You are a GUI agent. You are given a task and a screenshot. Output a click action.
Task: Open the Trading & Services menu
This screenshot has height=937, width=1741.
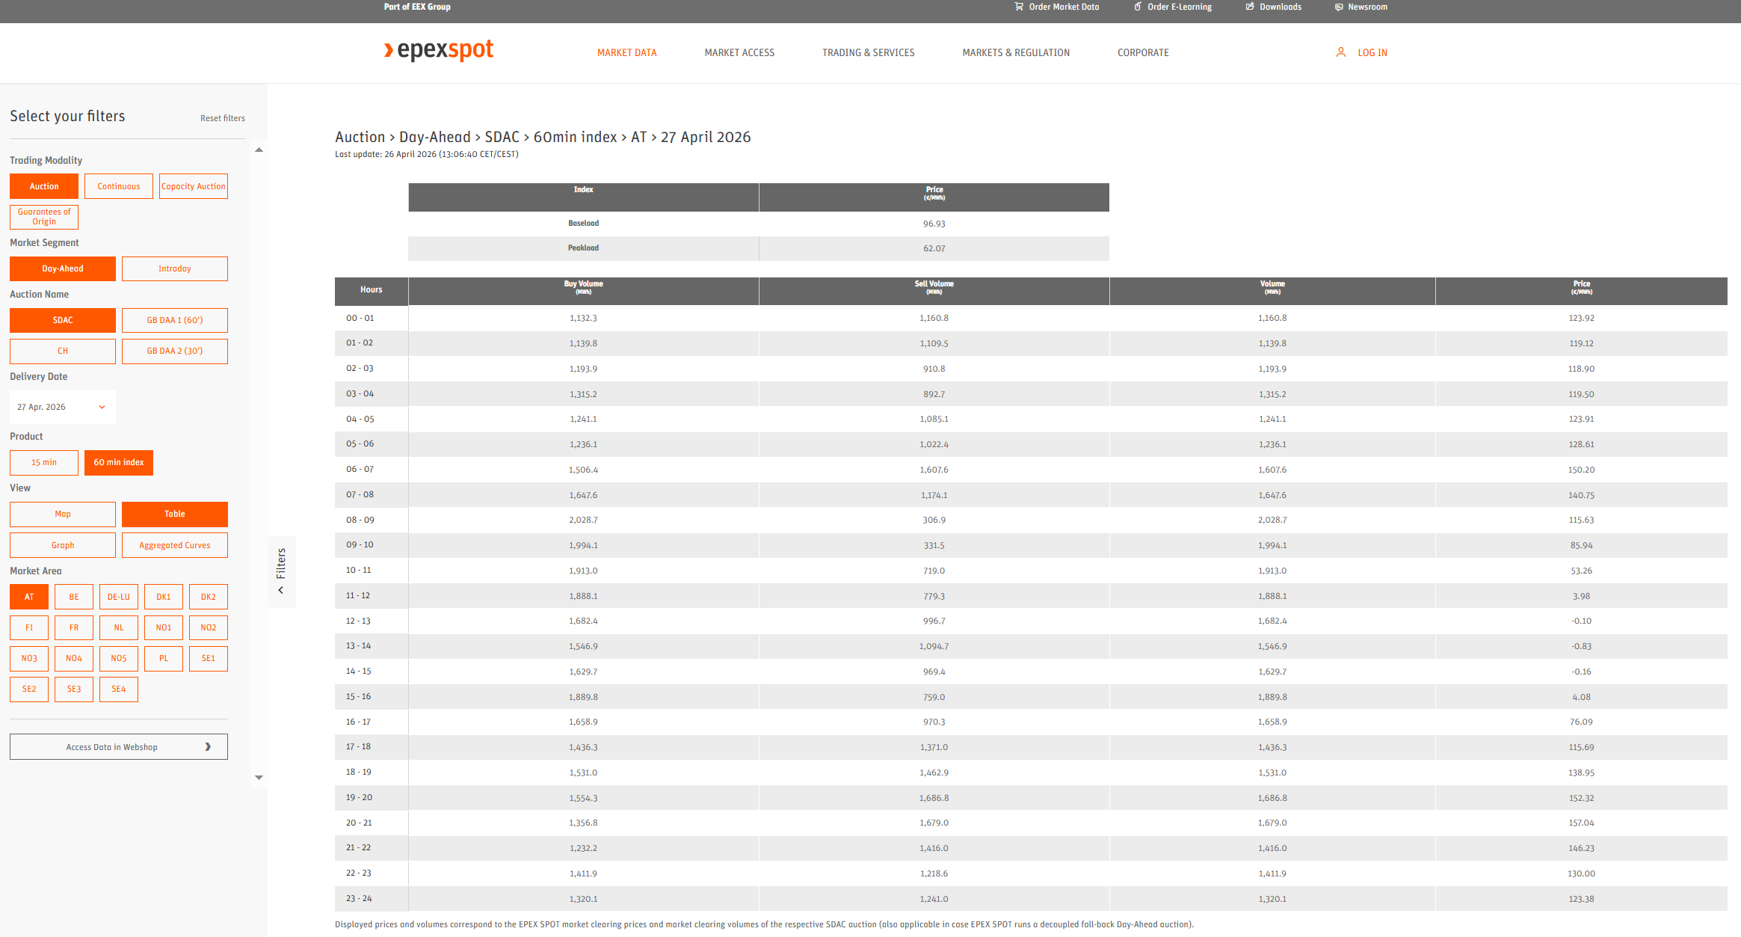click(868, 52)
